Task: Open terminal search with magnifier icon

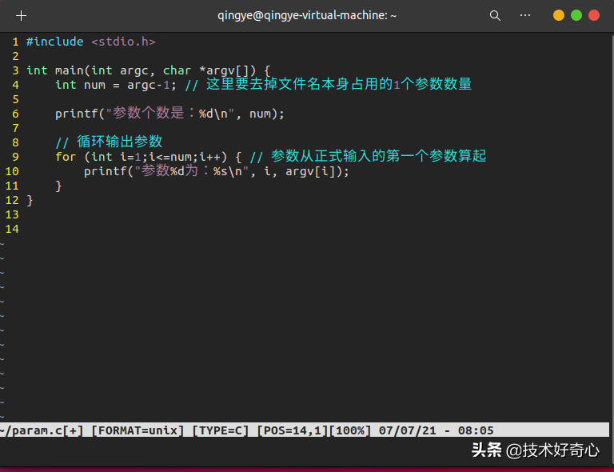Action: [x=495, y=16]
